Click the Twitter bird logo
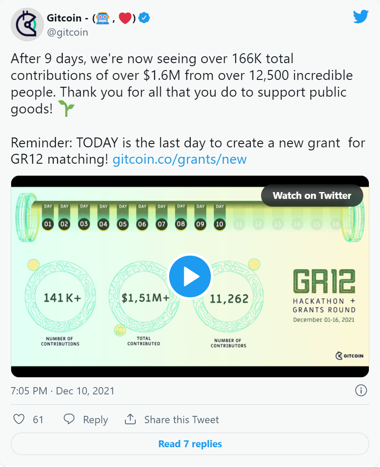 (x=361, y=16)
